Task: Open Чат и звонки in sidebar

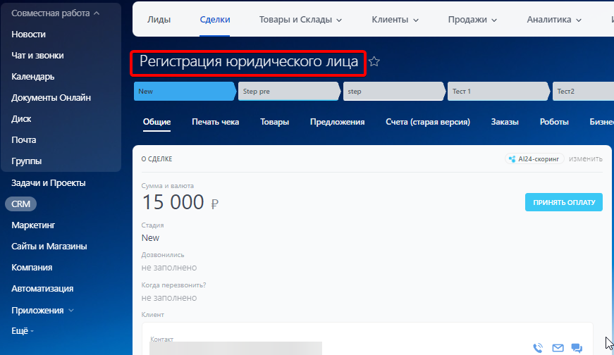Action: click(42, 55)
